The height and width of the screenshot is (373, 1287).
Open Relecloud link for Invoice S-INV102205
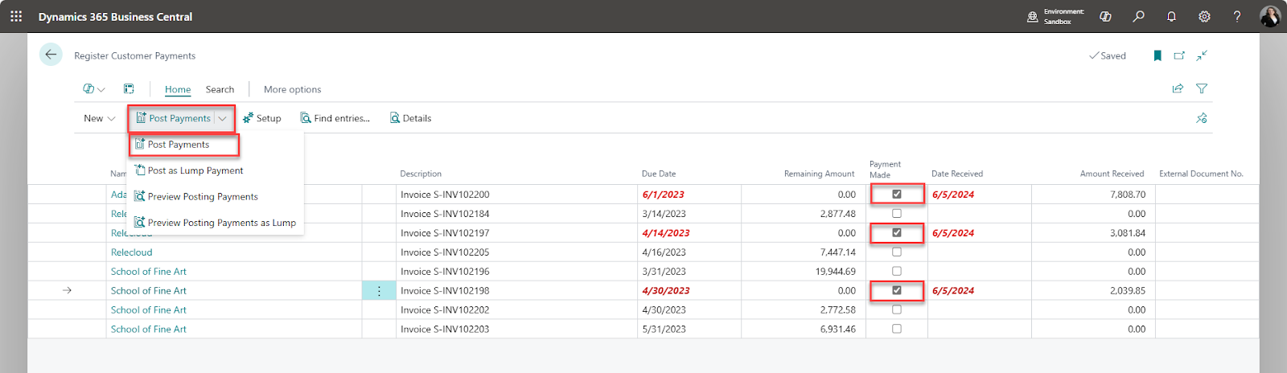click(x=131, y=252)
